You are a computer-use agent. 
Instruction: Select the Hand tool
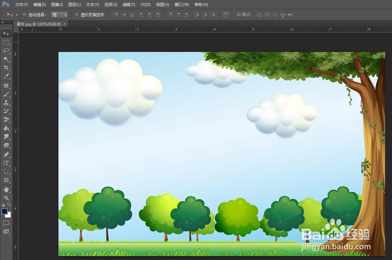(6, 189)
